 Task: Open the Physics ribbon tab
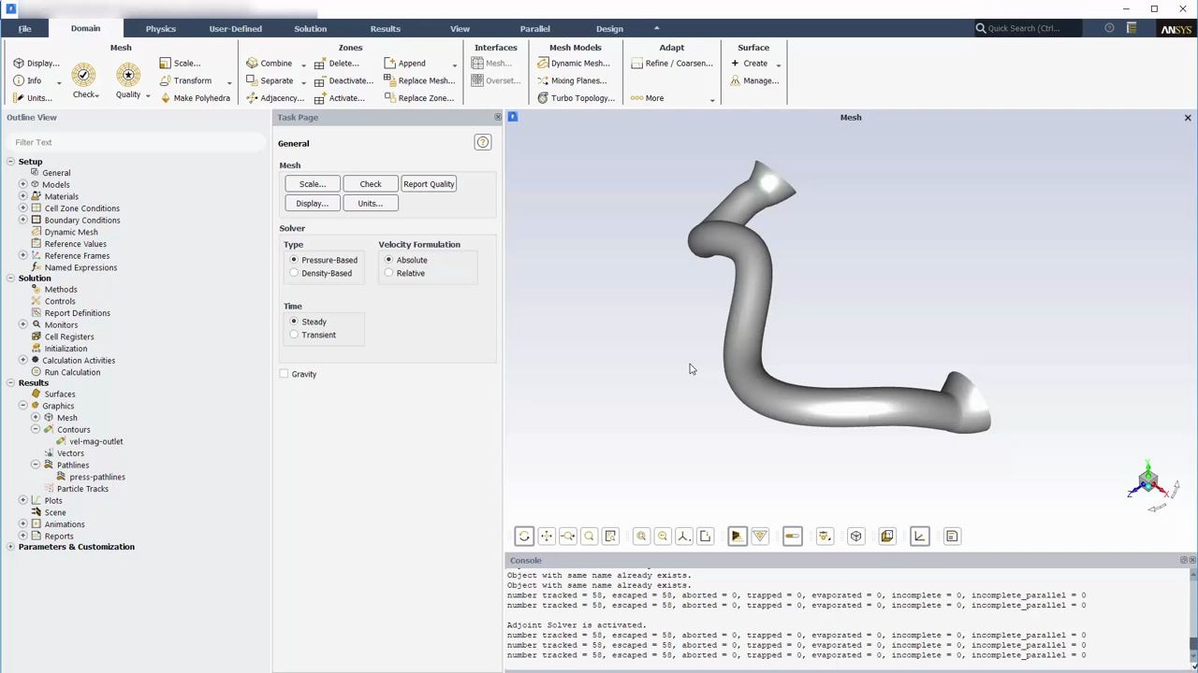click(x=160, y=28)
